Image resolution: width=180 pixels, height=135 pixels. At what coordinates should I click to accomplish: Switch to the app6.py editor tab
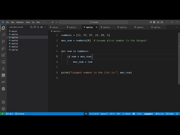tap(141, 27)
